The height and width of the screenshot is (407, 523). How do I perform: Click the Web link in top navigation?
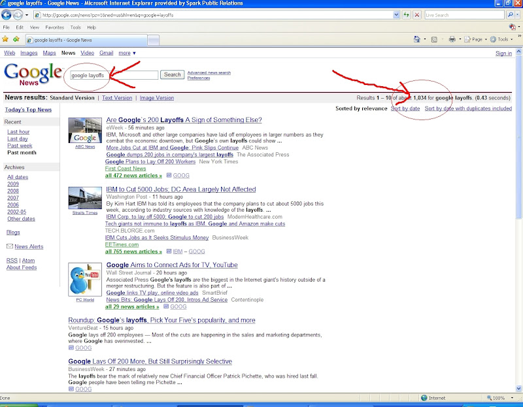pos(9,53)
